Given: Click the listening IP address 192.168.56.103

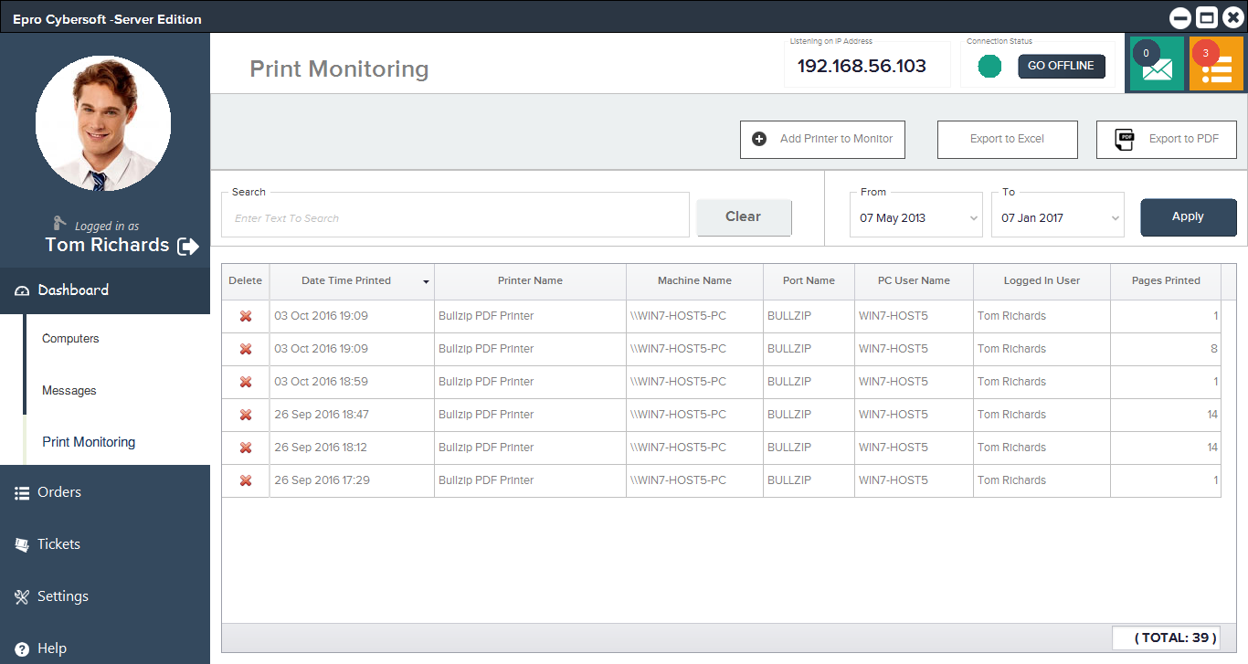Looking at the screenshot, I should tap(862, 66).
